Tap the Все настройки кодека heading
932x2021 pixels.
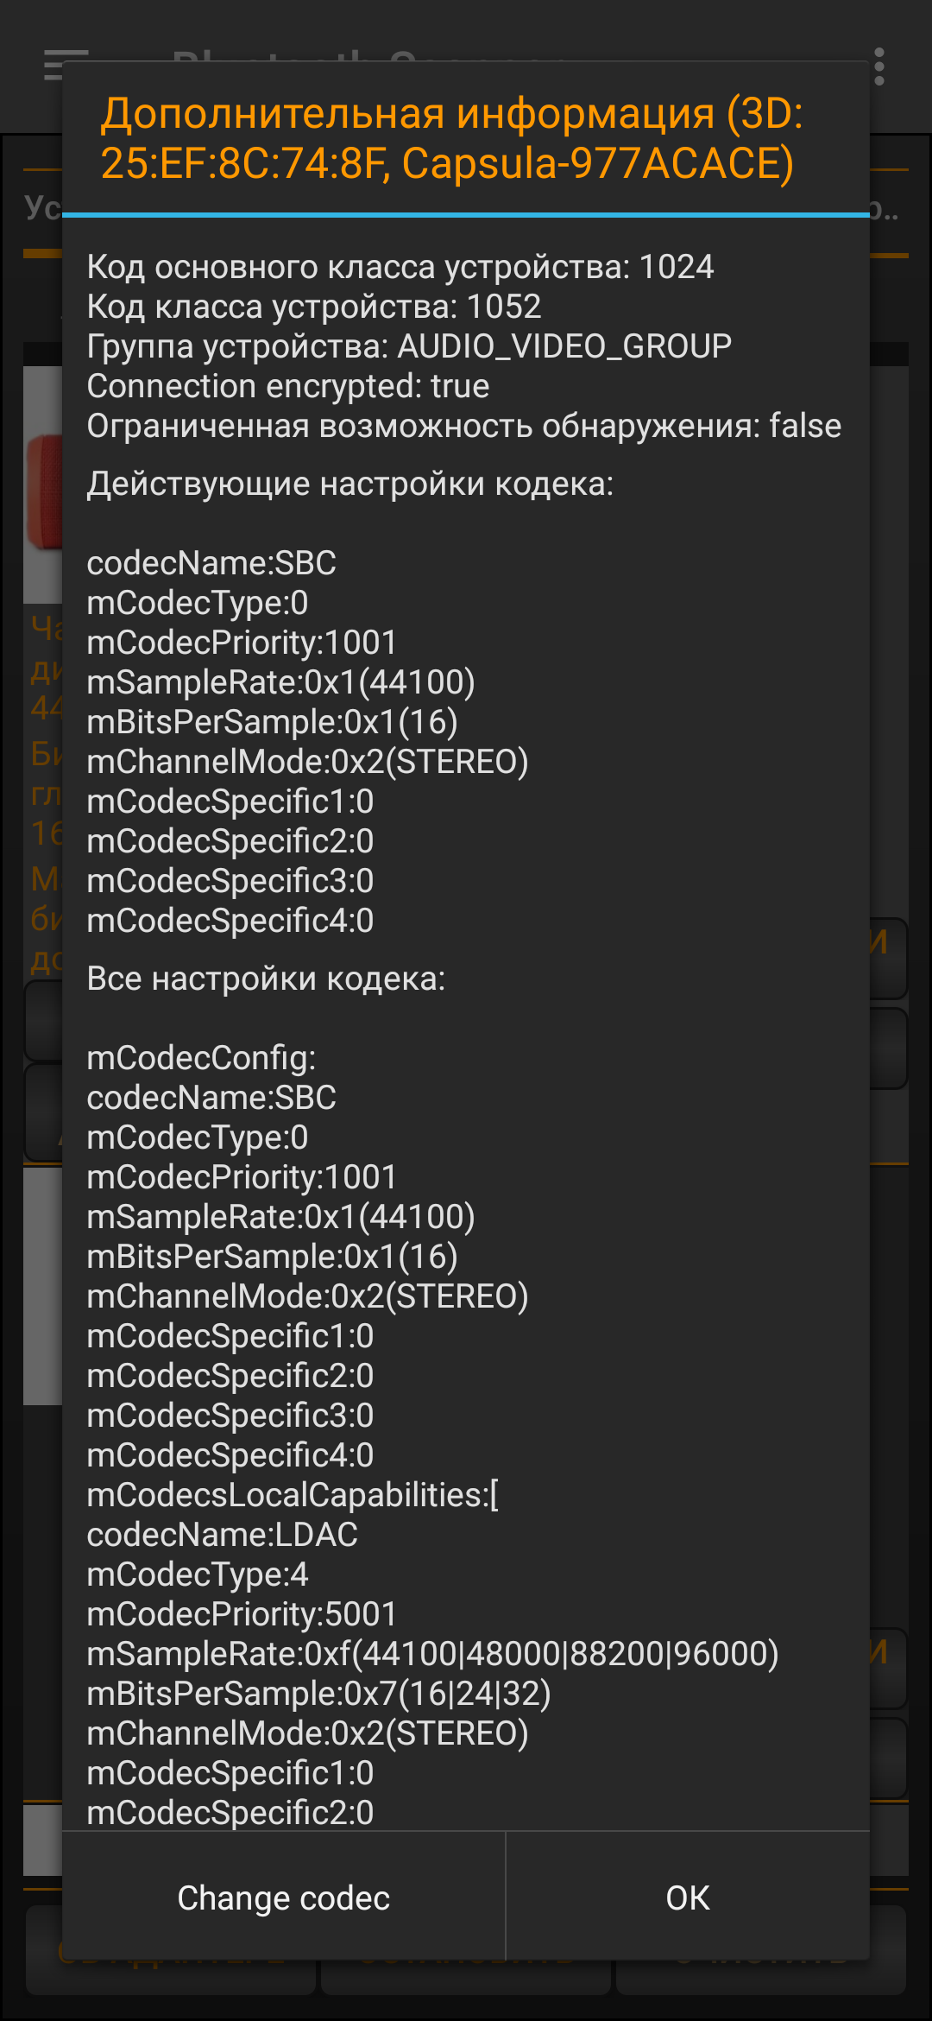[266, 979]
